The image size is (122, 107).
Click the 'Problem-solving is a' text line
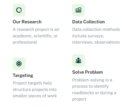click(x=92, y=80)
